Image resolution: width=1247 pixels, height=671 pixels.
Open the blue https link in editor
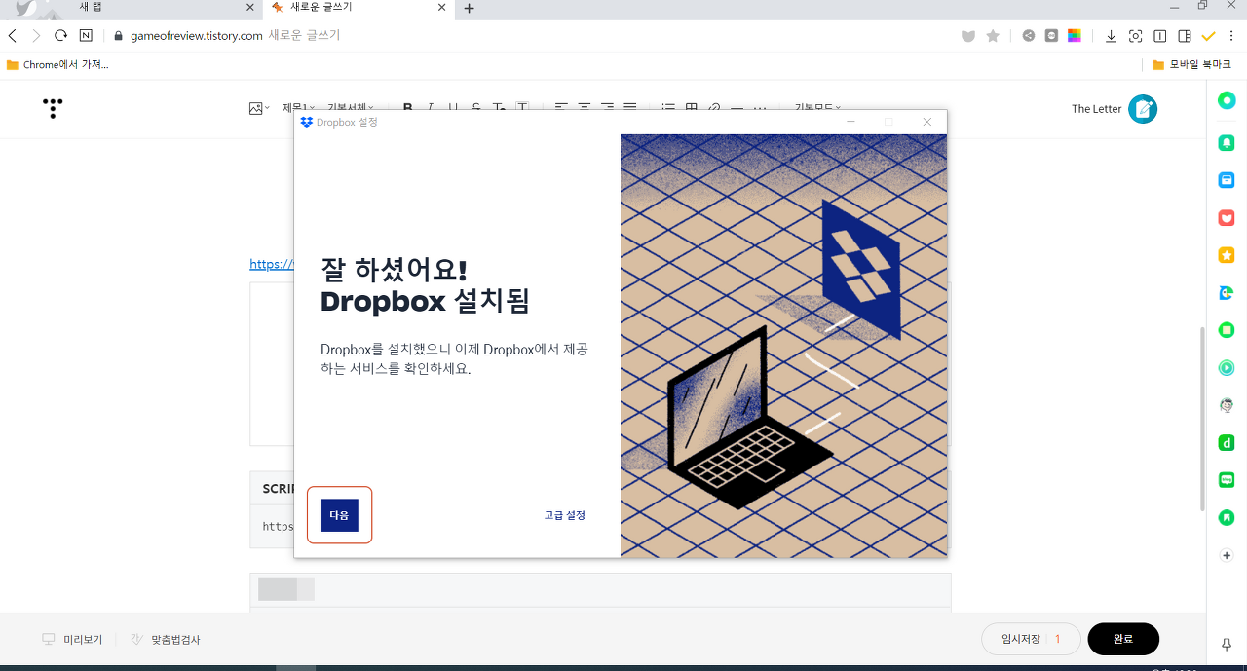272,264
